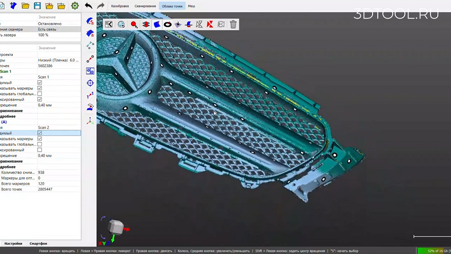Click the 1-to-1 red arrow sidebar icon
Image resolution: width=451 pixels, height=254 pixels.
[x=90, y=95]
